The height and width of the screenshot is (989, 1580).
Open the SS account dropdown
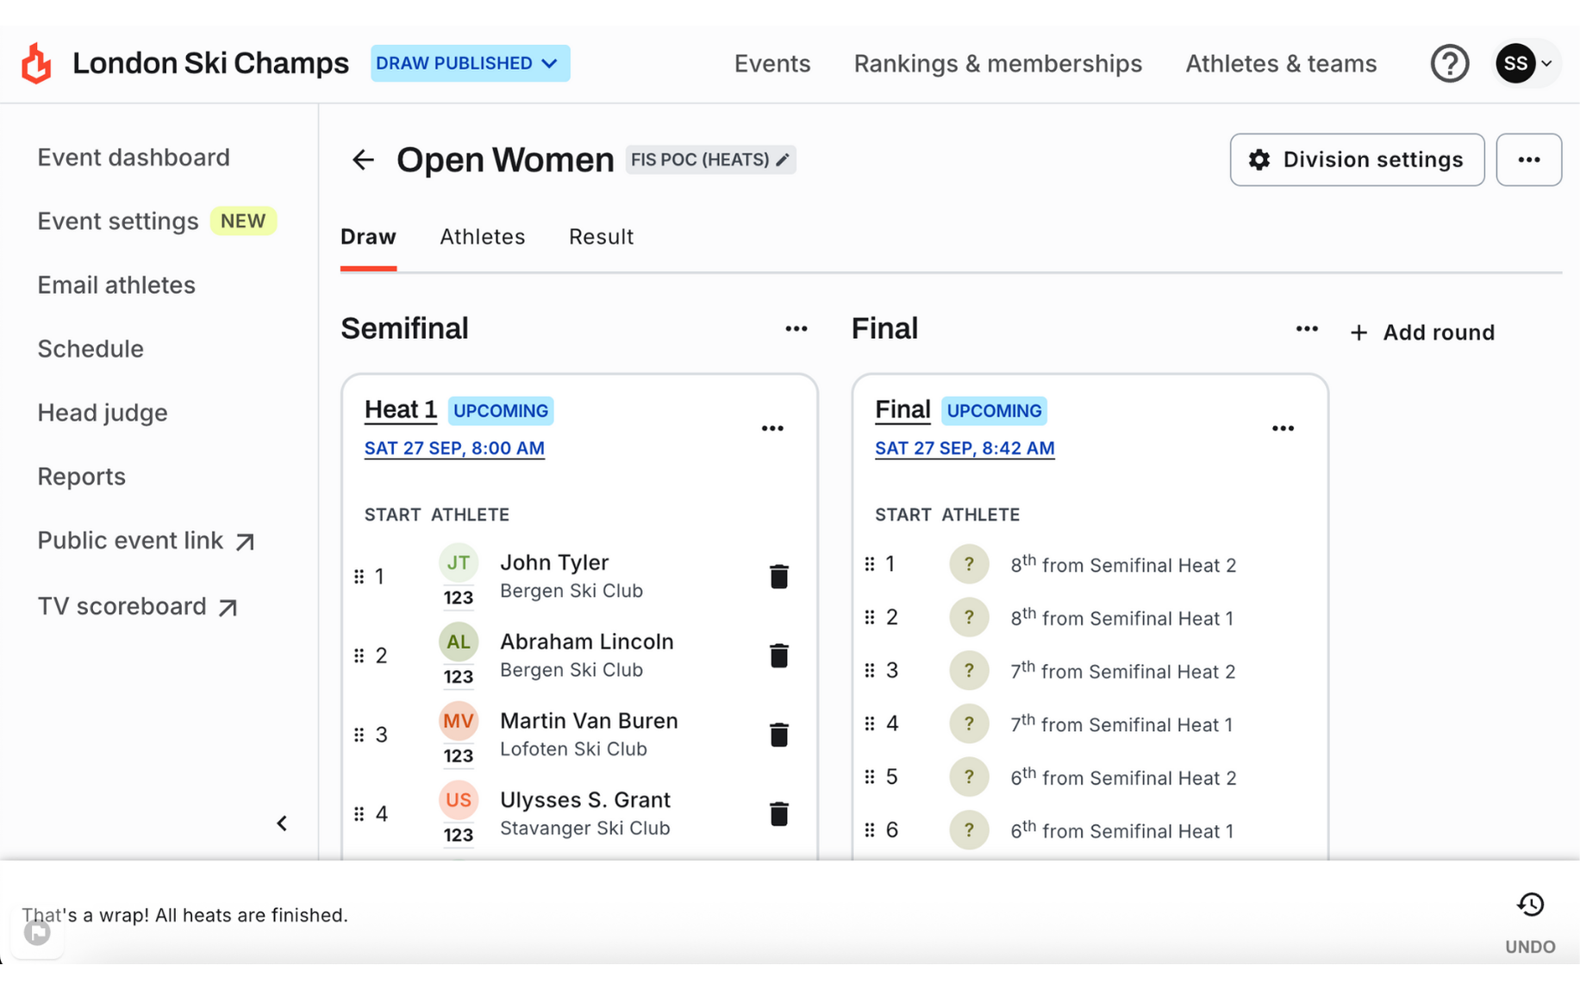click(1525, 63)
